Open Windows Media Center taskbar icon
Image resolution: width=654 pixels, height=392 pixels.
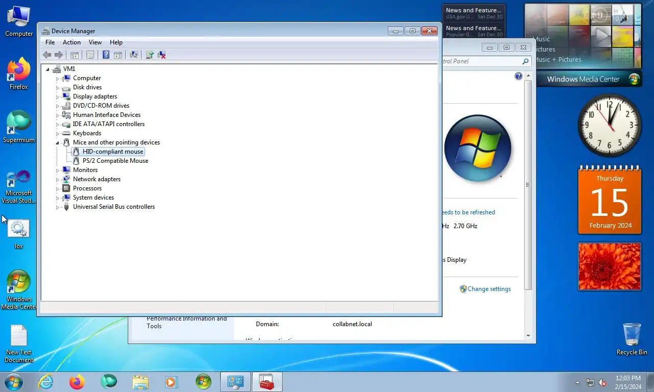pos(203,382)
